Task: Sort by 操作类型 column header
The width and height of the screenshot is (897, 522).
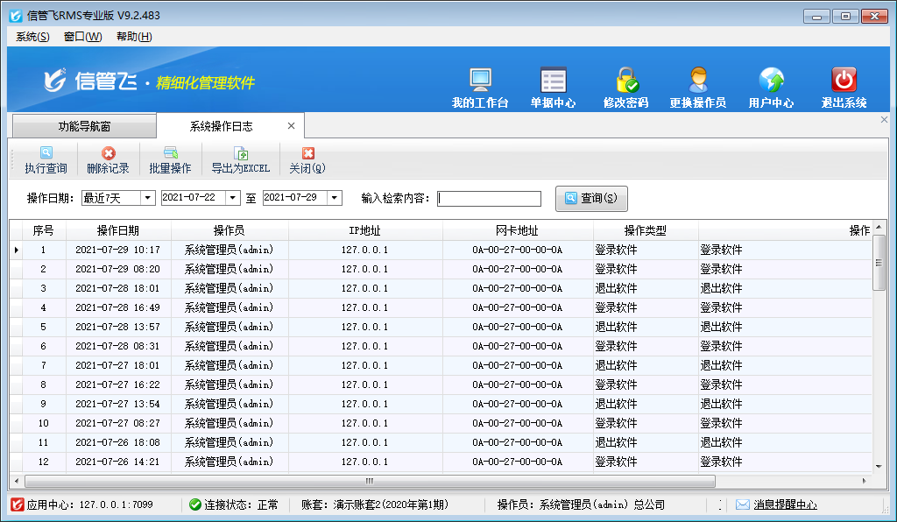Action: coord(646,230)
